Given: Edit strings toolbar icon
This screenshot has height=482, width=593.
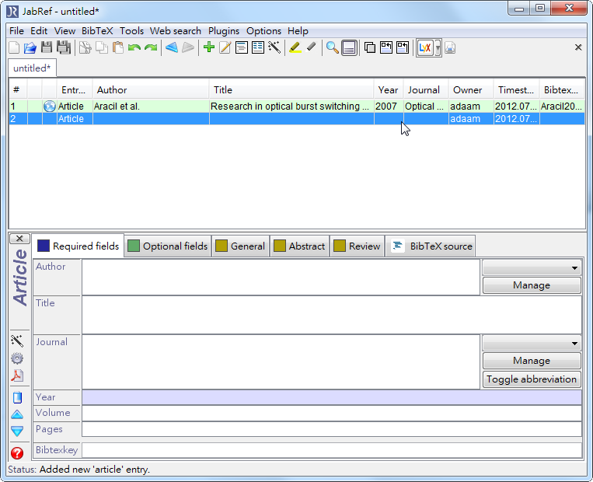Looking at the screenshot, I should point(258,47).
